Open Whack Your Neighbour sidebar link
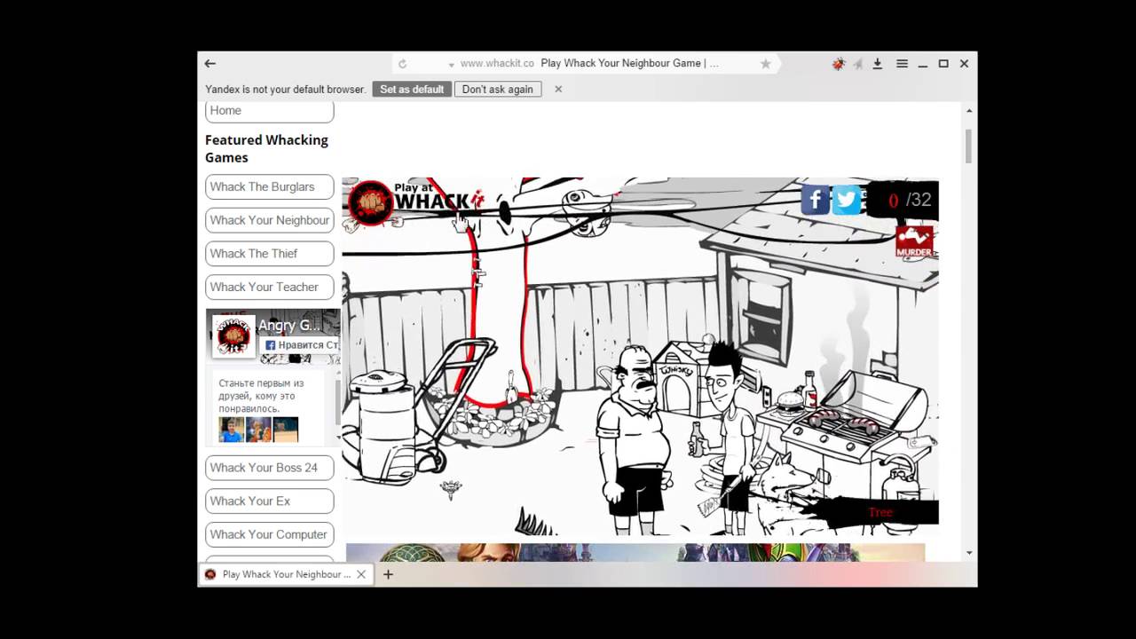 (270, 220)
